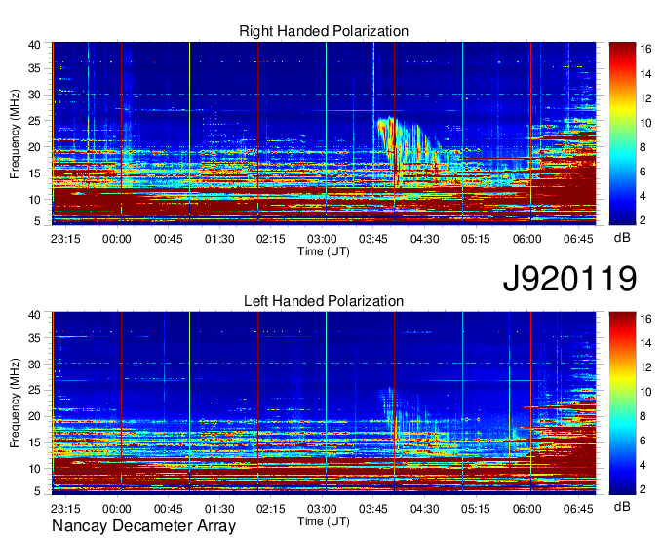This screenshot has width=663, height=538.
Task: Click the Left Handed plot's color scale bar
Action: click(622, 403)
